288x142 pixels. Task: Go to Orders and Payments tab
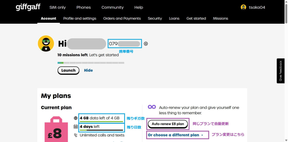pos(122,18)
